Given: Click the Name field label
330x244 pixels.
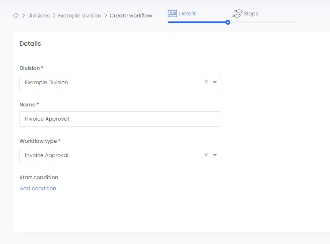Looking at the screenshot, I should pyautogui.click(x=27, y=105).
